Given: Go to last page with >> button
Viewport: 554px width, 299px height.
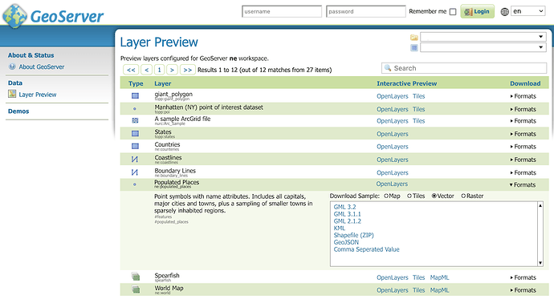Looking at the screenshot, I should pyautogui.click(x=188, y=70).
